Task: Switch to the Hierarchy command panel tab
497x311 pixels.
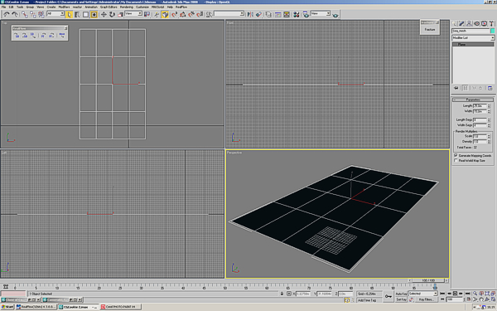Action: coord(469,24)
